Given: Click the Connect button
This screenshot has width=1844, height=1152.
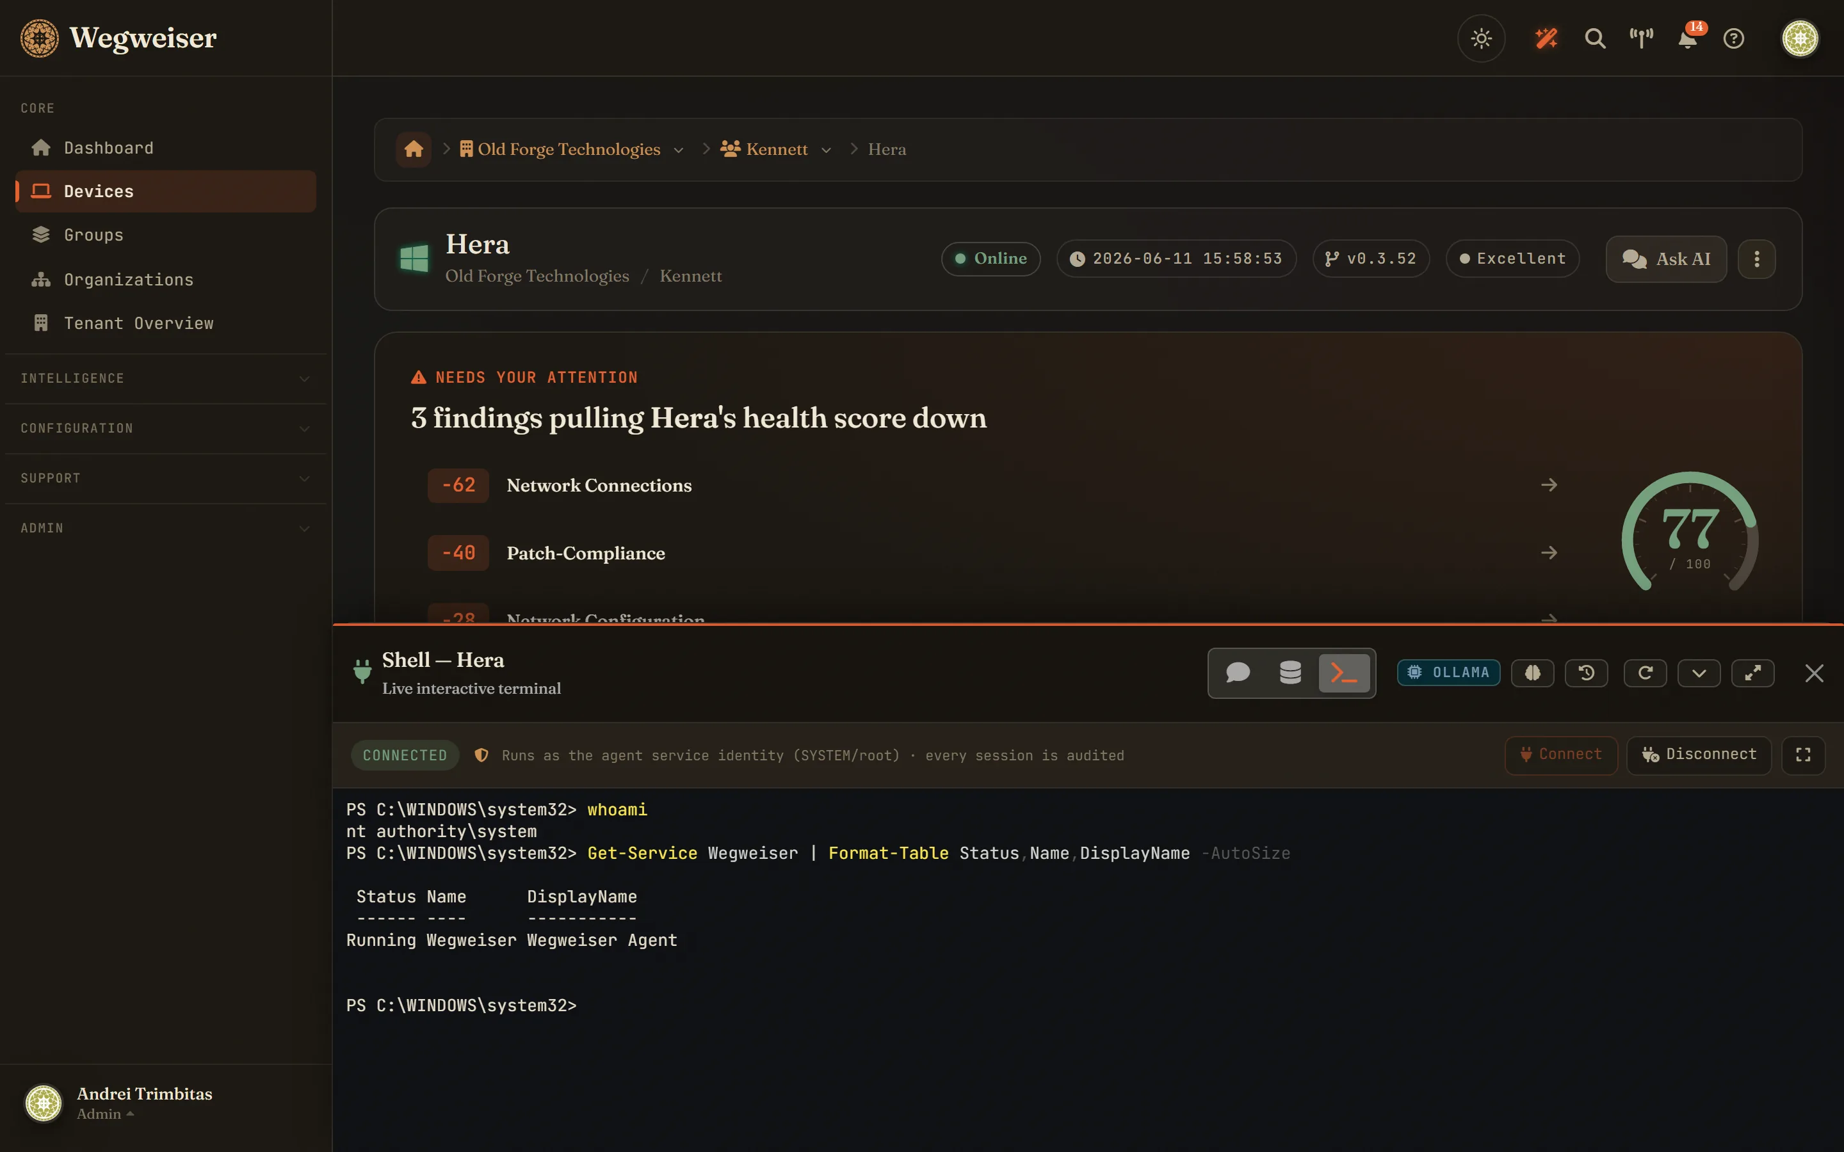Looking at the screenshot, I should coord(1561,755).
